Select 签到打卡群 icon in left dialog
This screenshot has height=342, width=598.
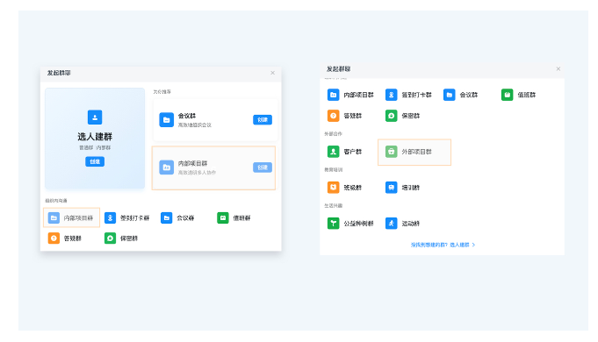pos(111,217)
